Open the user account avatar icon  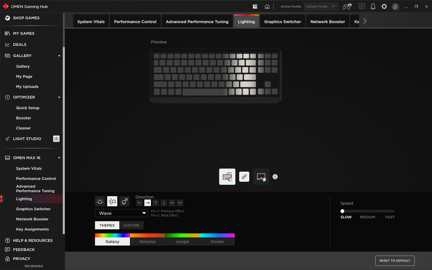pos(395,7)
